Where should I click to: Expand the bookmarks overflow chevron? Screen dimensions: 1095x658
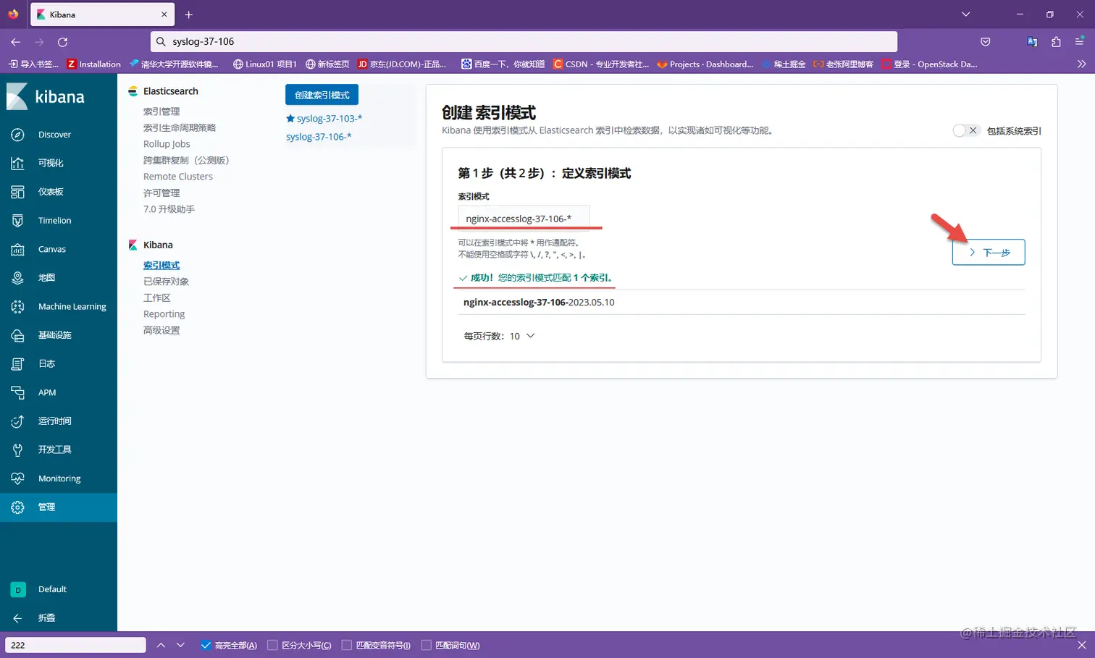pos(1081,64)
